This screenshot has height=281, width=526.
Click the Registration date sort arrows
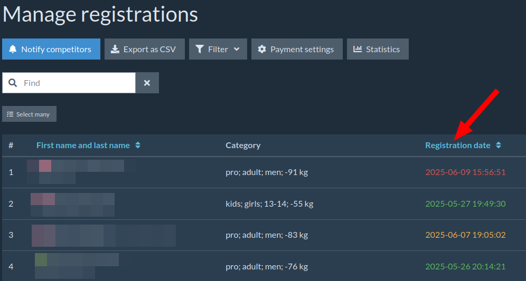[498, 146]
